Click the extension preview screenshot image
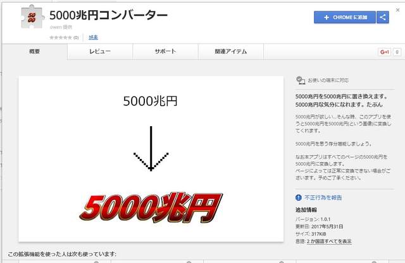This screenshot has width=405, height=263. coord(150,158)
